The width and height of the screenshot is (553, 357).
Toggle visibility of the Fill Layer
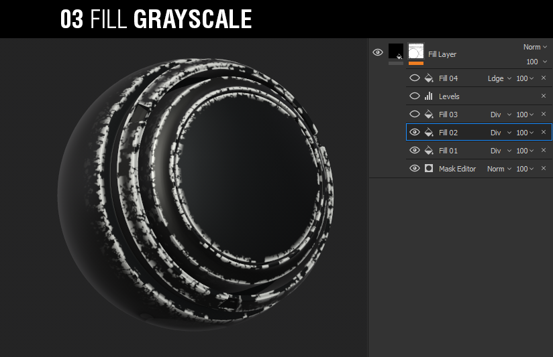378,53
